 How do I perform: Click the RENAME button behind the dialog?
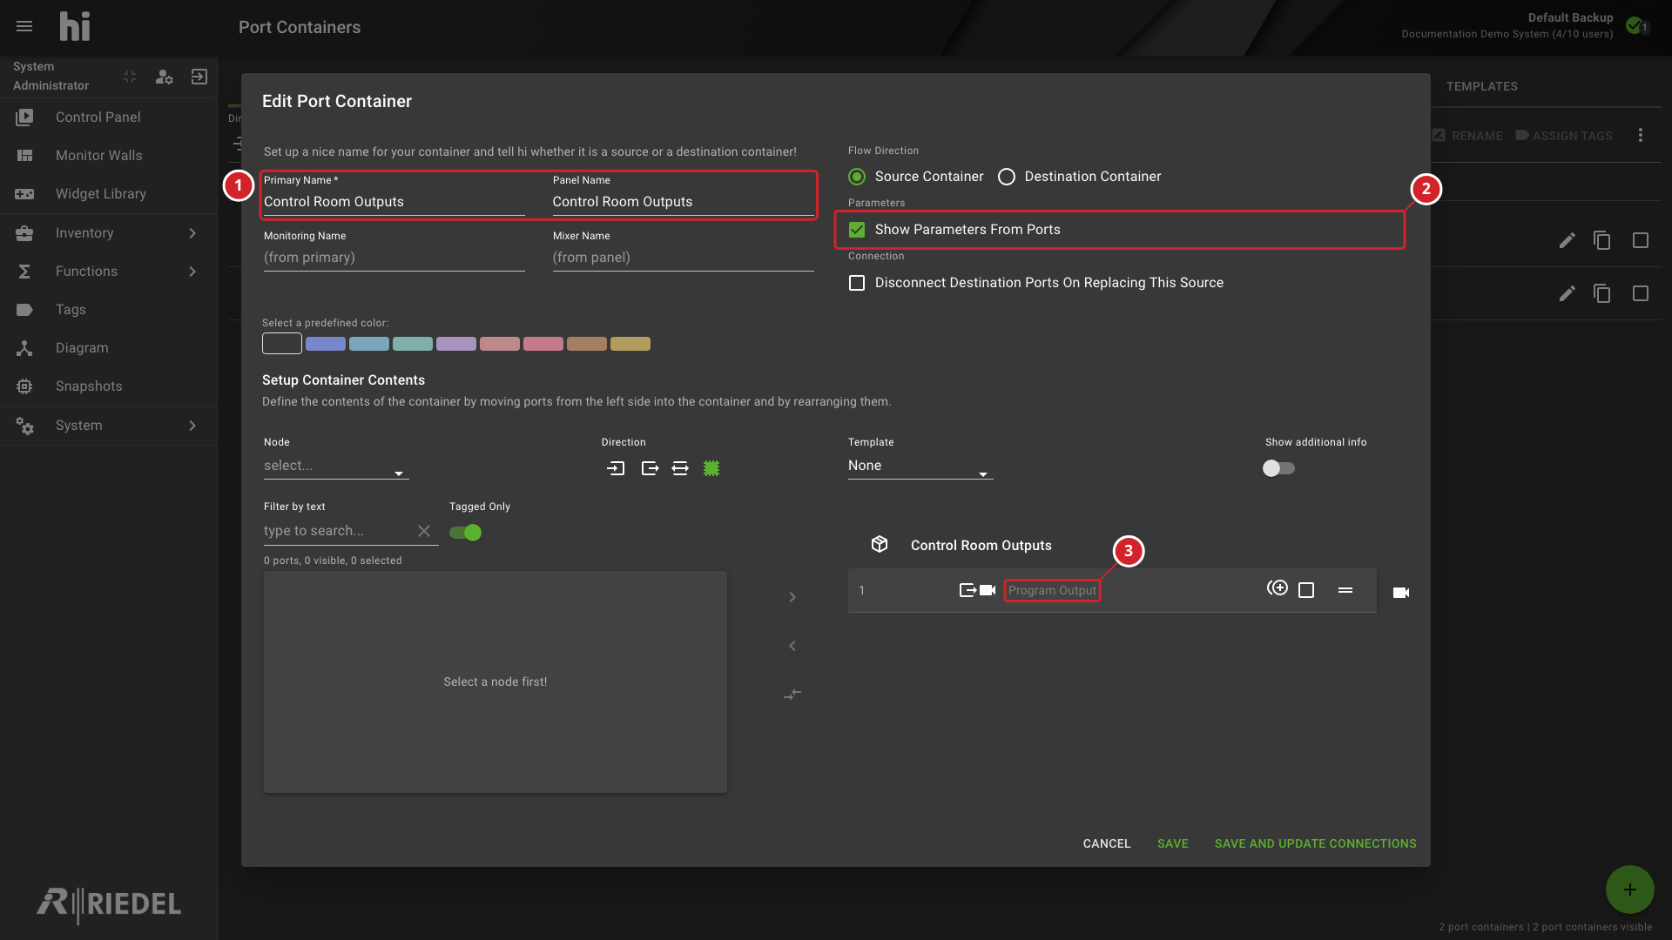[x=1468, y=136]
